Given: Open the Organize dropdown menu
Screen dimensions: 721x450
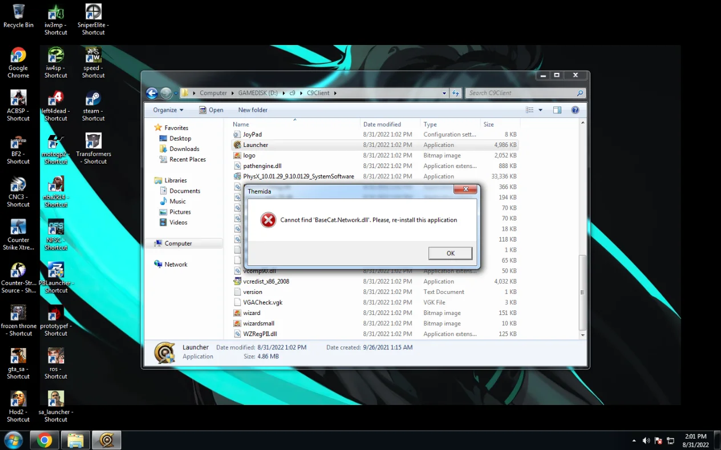Looking at the screenshot, I should (168, 110).
